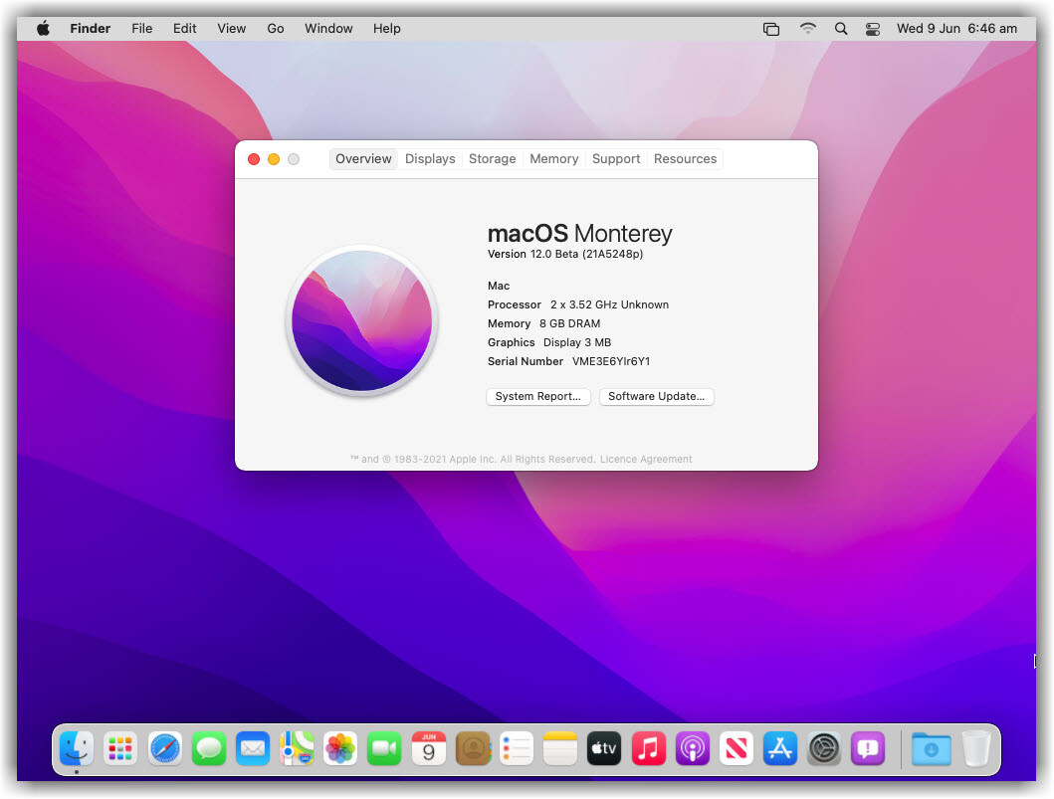
Task: Open Launchpad in the Dock
Action: click(x=120, y=748)
